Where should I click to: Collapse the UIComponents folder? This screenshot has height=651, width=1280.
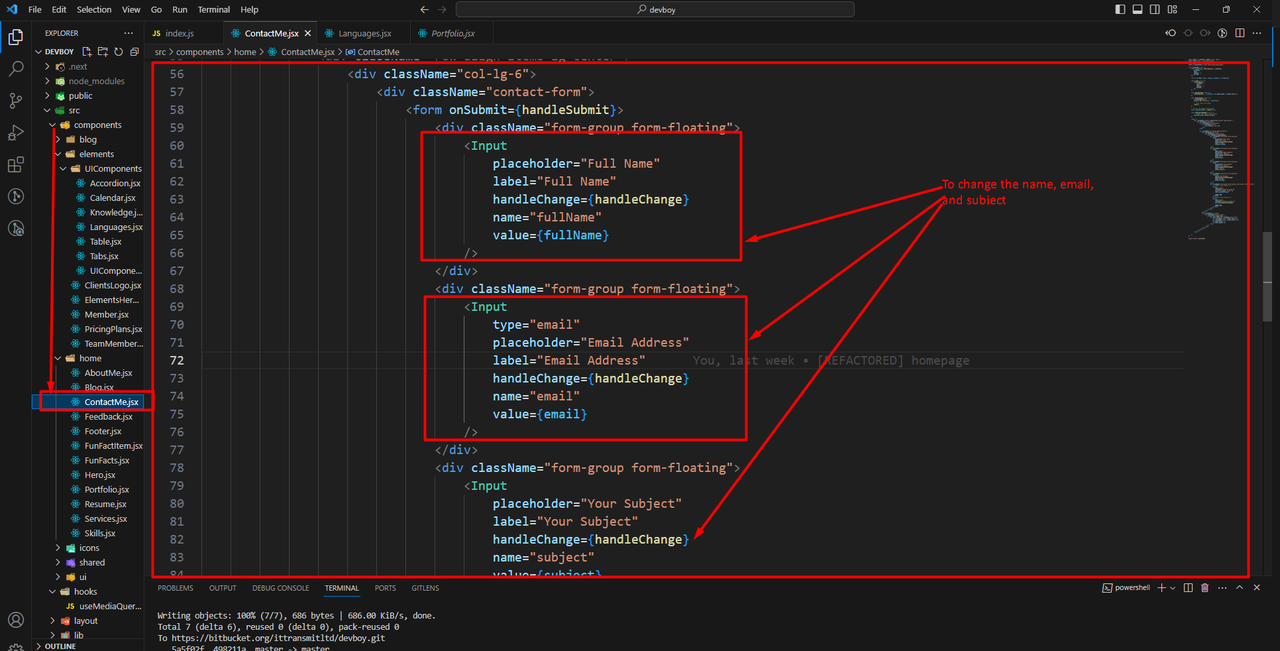click(64, 169)
